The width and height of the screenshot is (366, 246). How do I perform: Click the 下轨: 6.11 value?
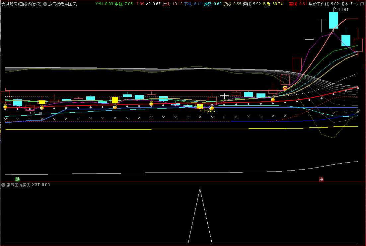(x=193, y=4)
